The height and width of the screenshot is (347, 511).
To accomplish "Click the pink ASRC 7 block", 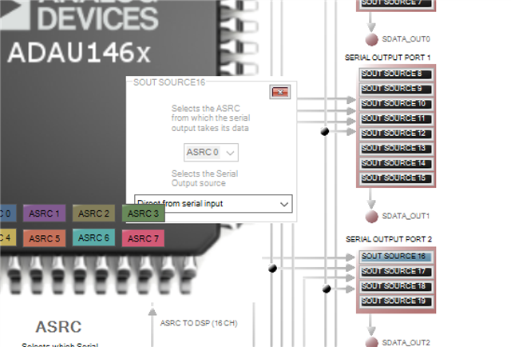I will click(143, 238).
